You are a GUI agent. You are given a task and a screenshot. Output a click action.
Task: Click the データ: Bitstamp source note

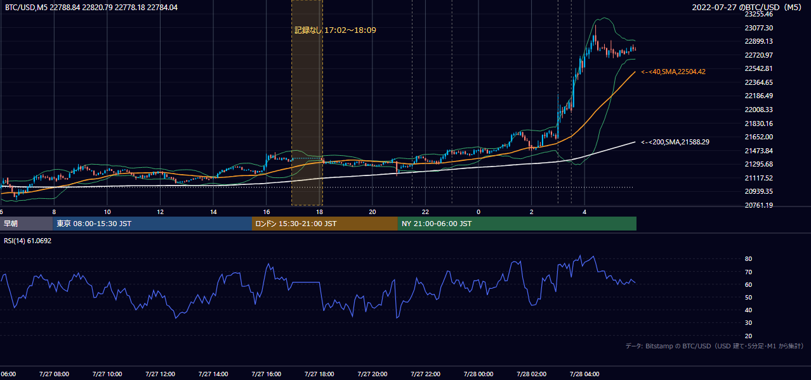(x=715, y=346)
